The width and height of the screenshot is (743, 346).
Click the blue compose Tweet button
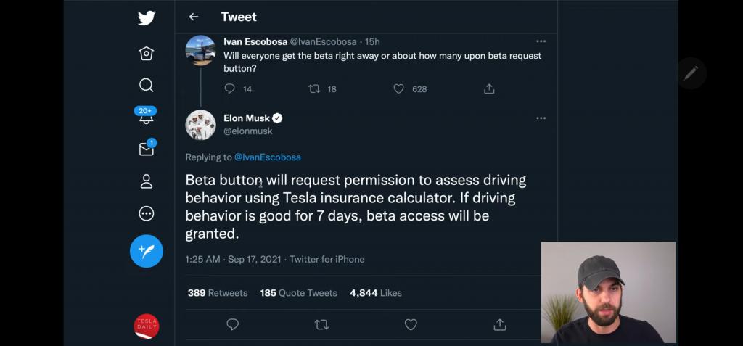[x=147, y=251]
